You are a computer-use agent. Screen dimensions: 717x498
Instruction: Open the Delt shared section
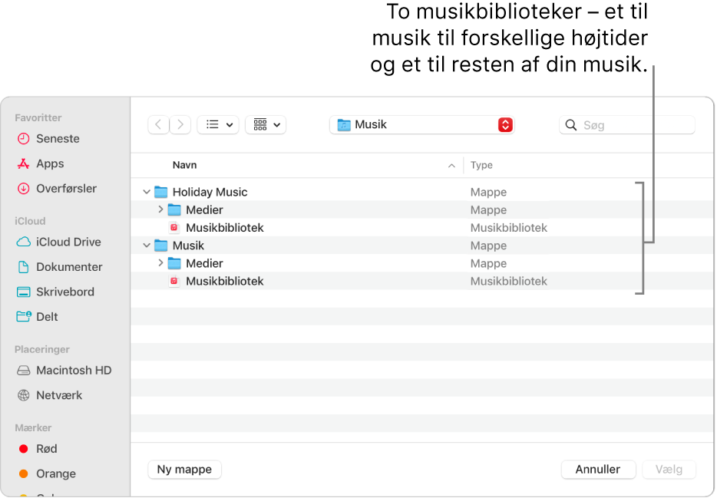click(48, 316)
